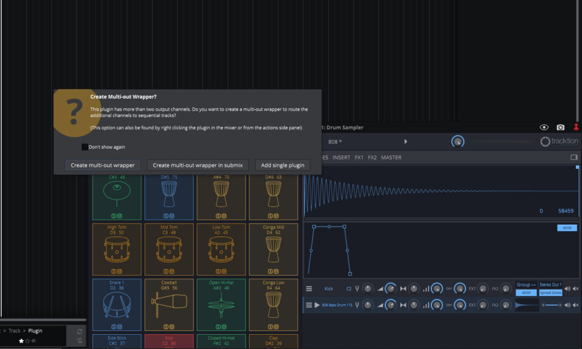This screenshot has height=349, width=582.
Task: Click Create multi-out wrapper button
Action: tap(102, 165)
